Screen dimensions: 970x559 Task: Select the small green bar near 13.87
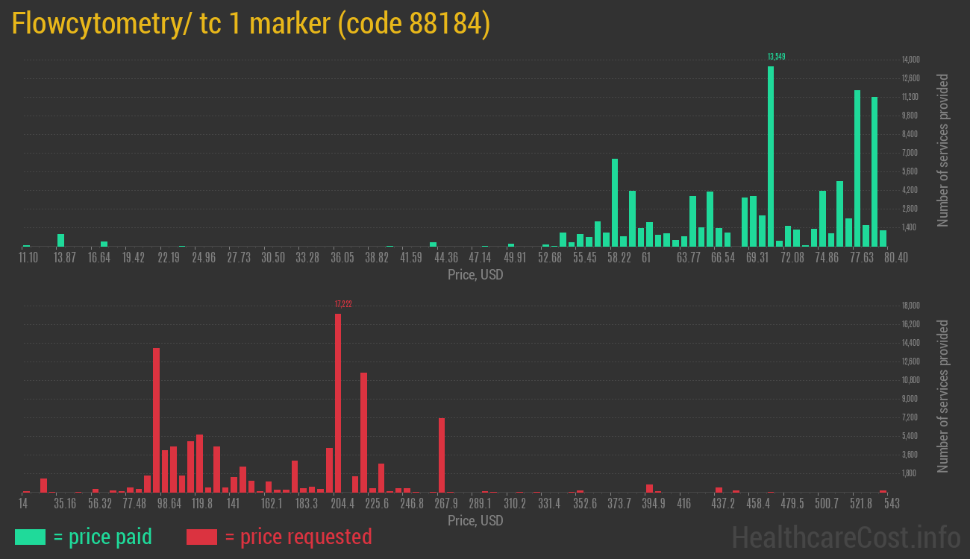click(60, 240)
